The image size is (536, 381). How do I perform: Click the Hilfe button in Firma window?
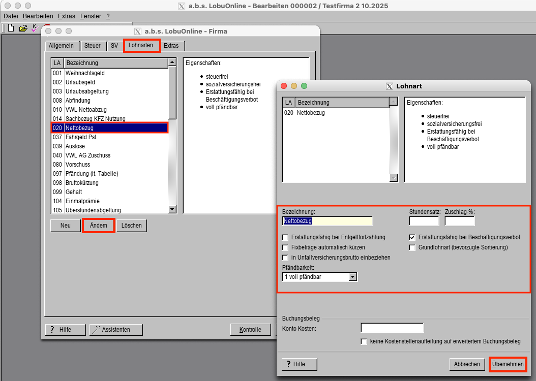point(65,330)
